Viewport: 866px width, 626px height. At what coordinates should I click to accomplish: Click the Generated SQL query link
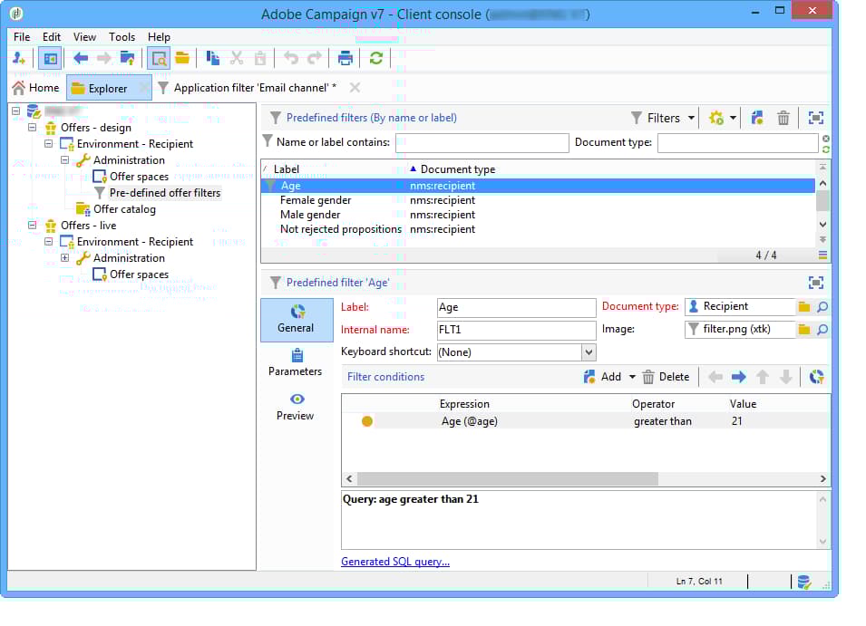(394, 562)
